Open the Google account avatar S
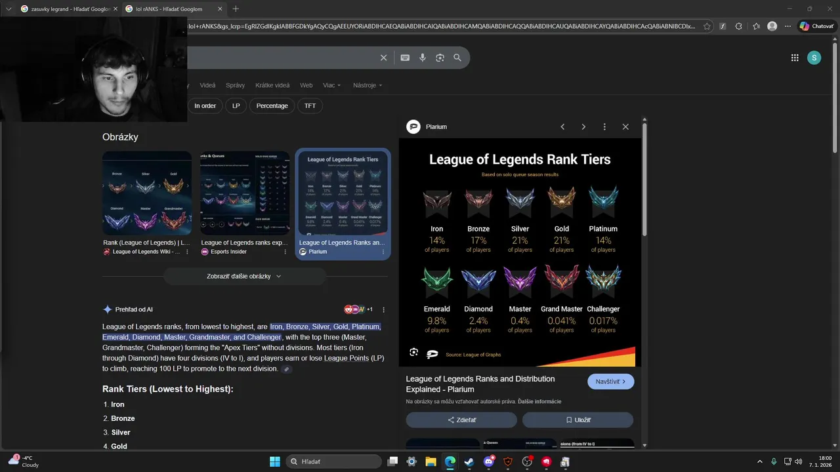The width and height of the screenshot is (840, 472). tap(814, 58)
